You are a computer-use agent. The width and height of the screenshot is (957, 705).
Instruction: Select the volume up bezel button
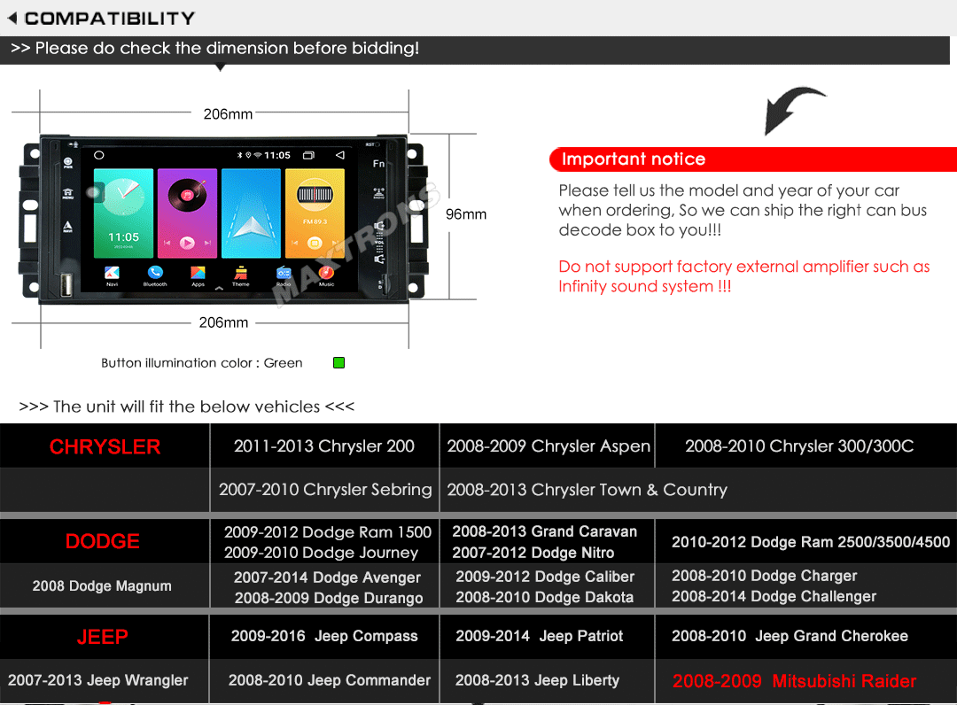(379, 227)
